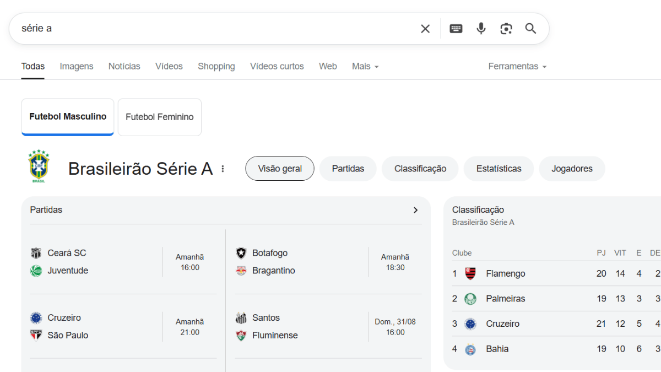Image resolution: width=661 pixels, height=372 pixels.
Task: Clear the search box text
Action: [425, 29]
